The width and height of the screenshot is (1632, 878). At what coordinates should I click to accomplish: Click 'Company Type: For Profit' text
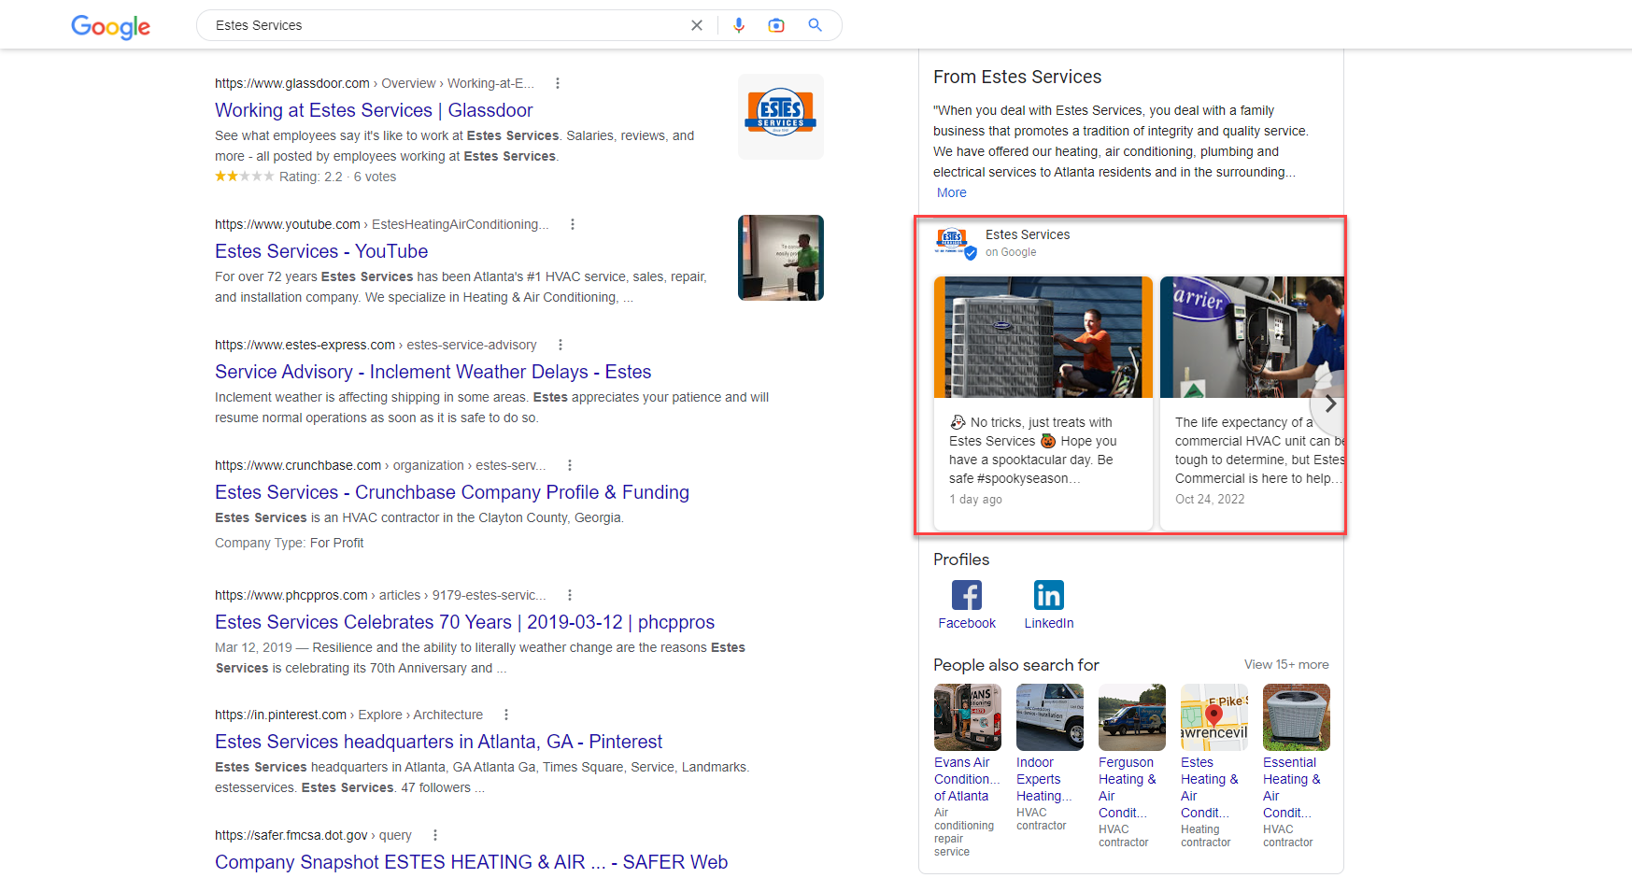click(x=290, y=543)
